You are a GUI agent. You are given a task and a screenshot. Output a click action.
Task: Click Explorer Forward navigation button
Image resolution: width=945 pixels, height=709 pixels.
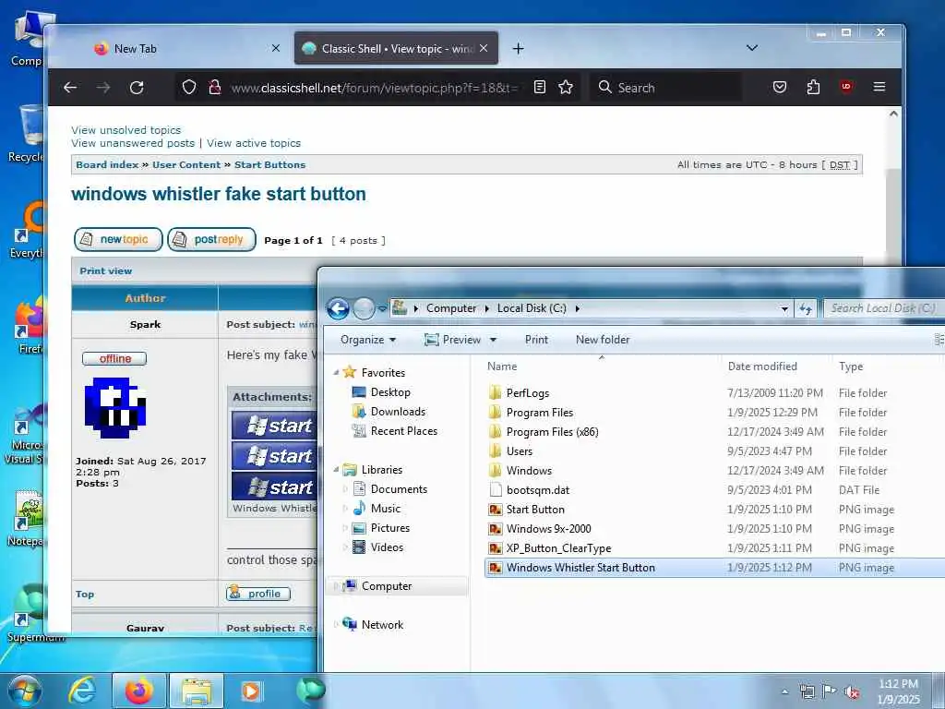tap(364, 308)
